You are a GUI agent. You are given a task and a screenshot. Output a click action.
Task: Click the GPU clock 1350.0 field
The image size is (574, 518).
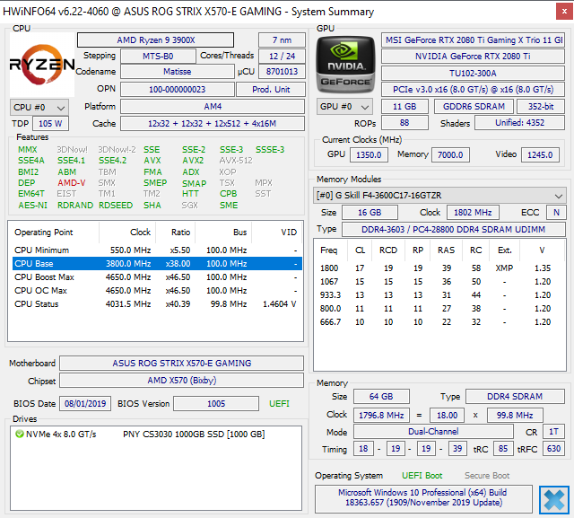point(369,155)
